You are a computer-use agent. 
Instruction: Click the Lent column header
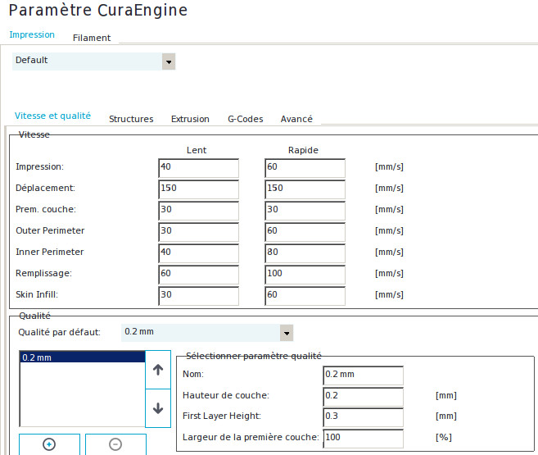[197, 150]
